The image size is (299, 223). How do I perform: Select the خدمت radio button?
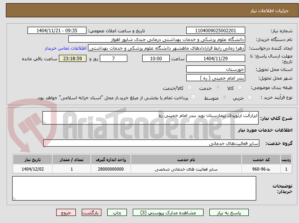coord(218,87)
